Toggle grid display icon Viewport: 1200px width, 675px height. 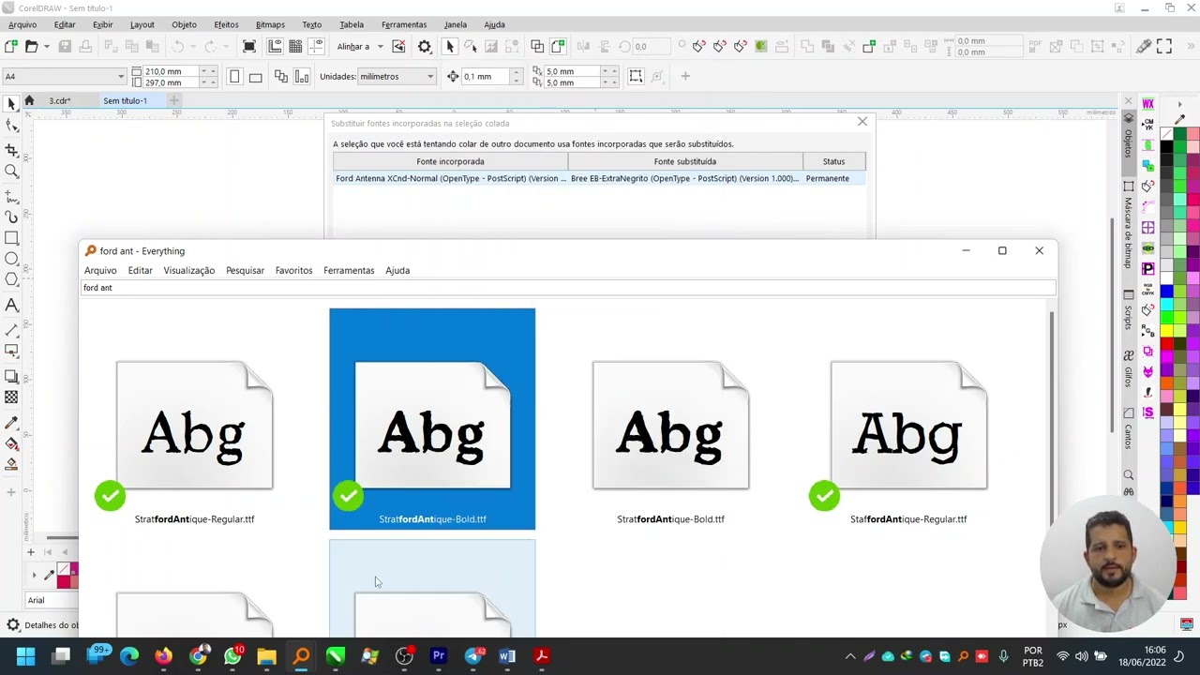click(x=295, y=46)
